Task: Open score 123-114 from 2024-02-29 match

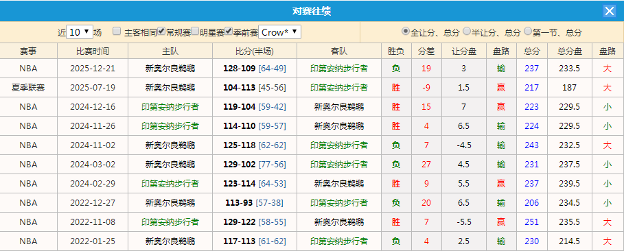Action: 239,183
